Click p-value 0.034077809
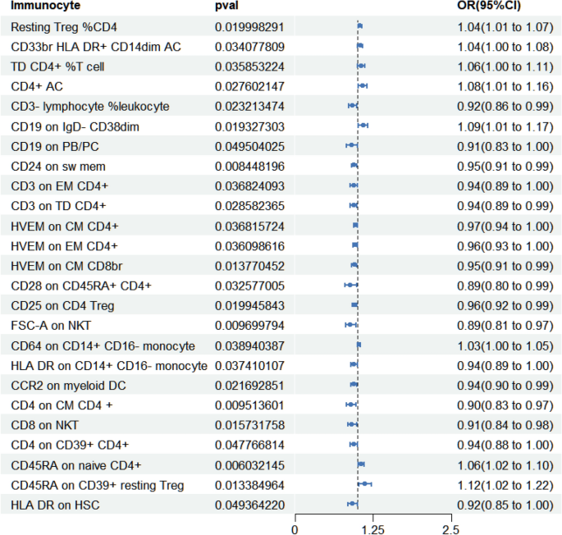 [249, 47]
